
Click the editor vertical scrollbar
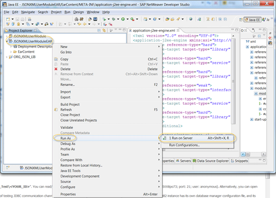(x=233, y=81)
